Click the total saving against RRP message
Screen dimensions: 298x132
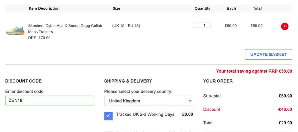(x=254, y=71)
